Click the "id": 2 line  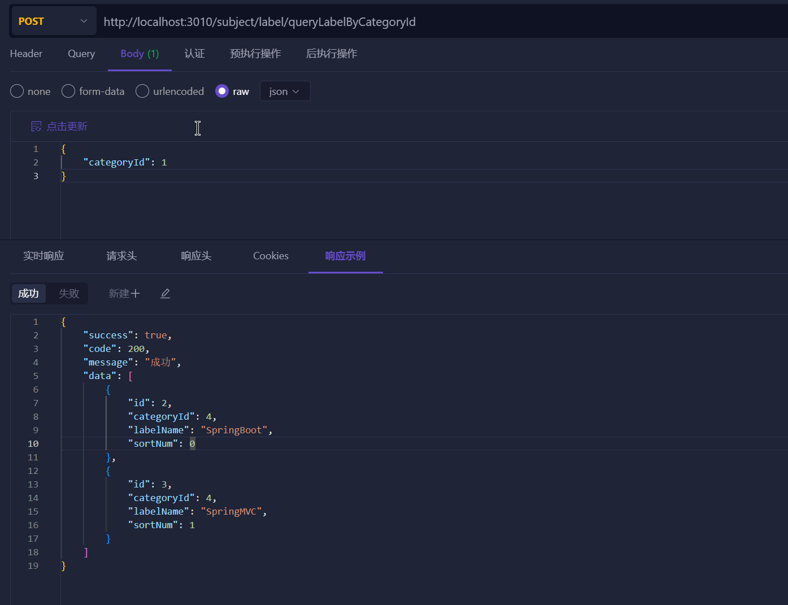[x=150, y=403]
